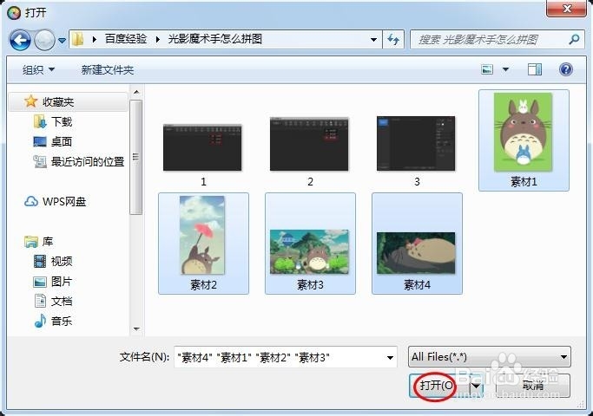The image size is (593, 416).
Task: Open the 组织 menu
Action: 38,70
